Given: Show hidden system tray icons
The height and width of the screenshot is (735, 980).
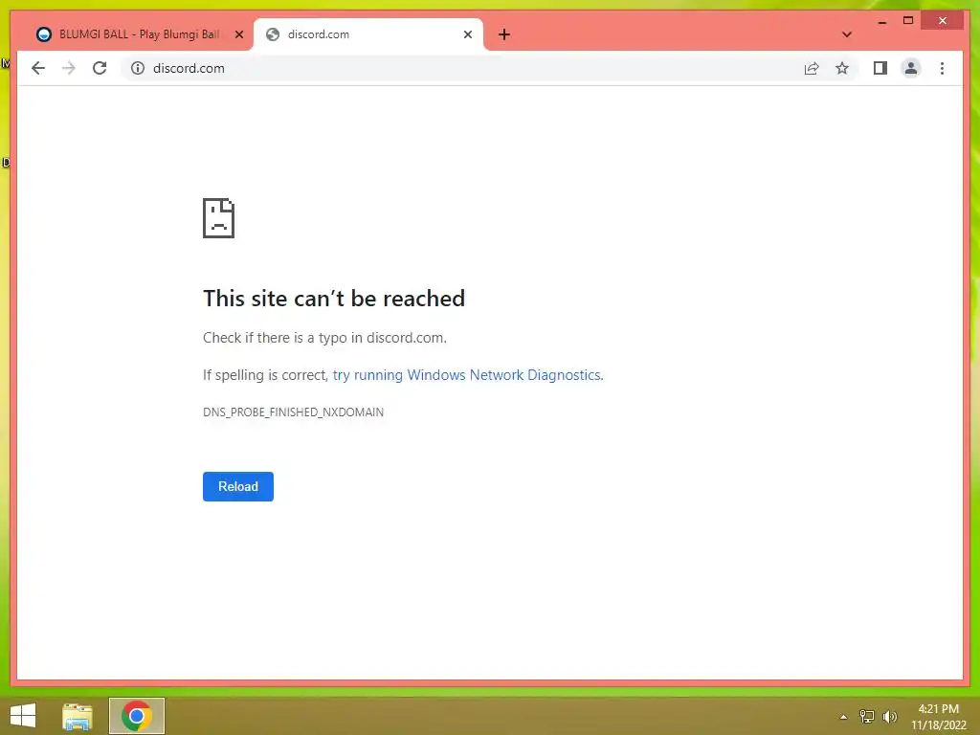Looking at the screenshot, I should click(844, 717).
